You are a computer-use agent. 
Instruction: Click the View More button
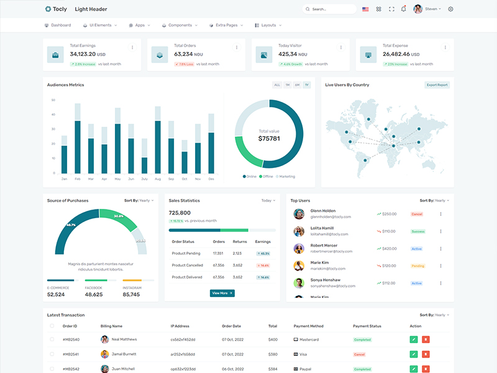click(222, 293)
